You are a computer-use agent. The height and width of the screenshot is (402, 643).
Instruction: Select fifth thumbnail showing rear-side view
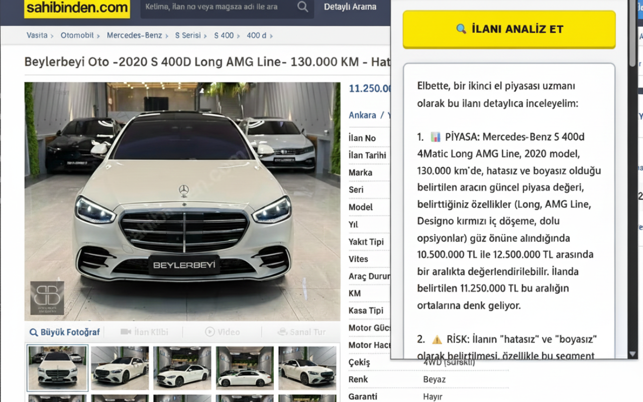point(307,368)
